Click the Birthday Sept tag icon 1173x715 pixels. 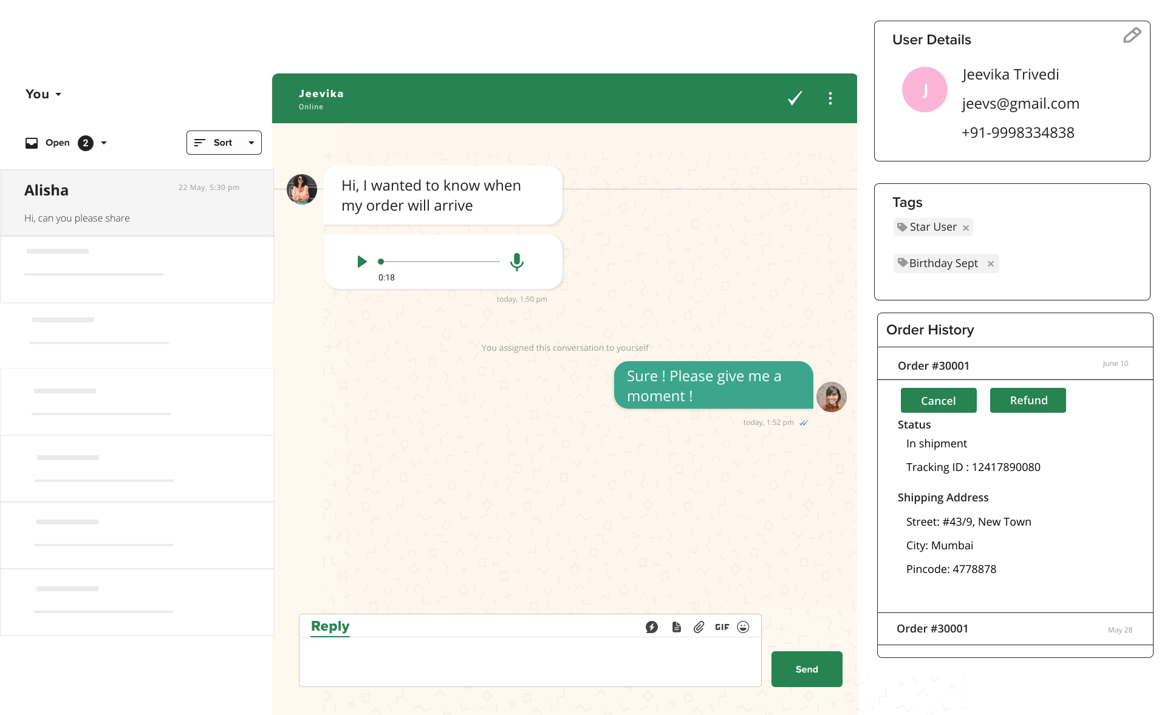[x=903, y=263]
